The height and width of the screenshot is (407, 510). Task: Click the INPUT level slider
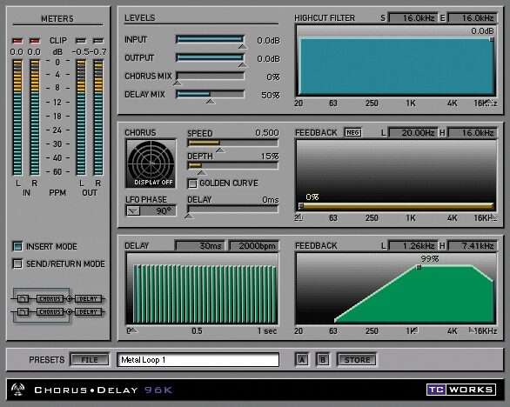210,39
